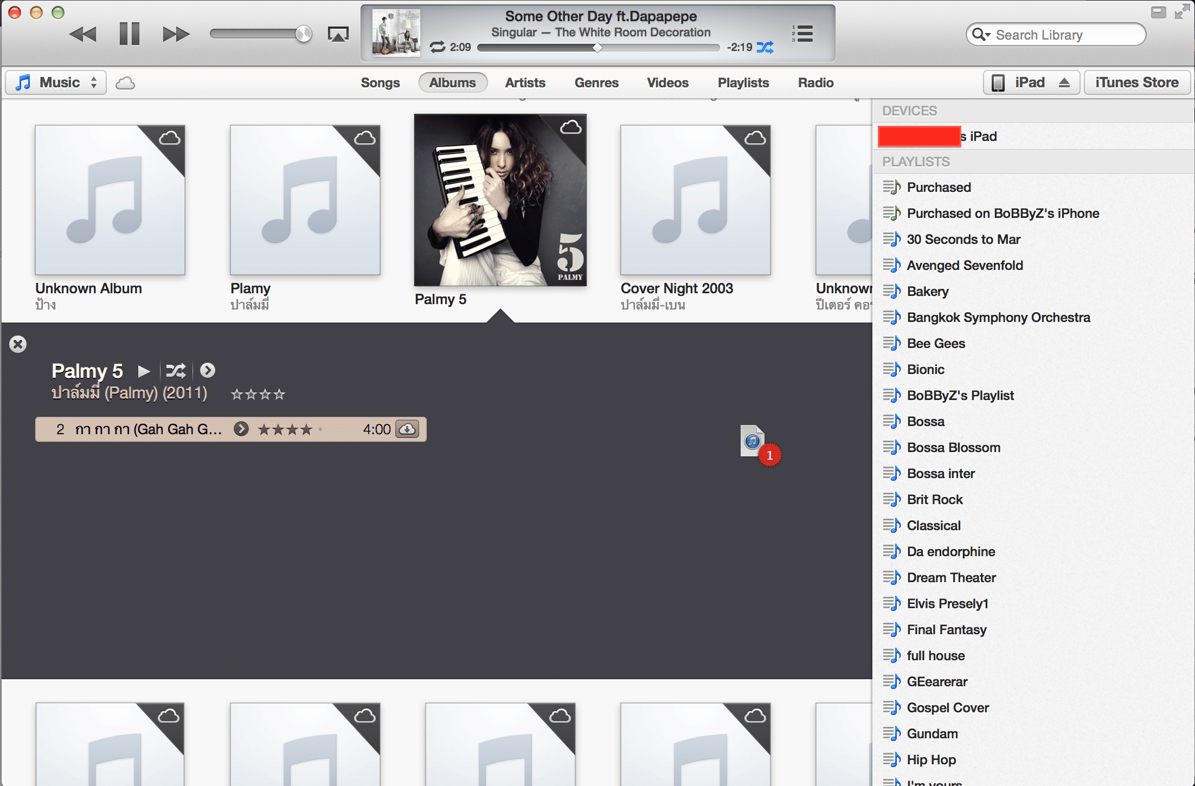The image size is (1195, 786).
Task: Open Gah Gah Gah track options arrow
Action: tap(241, 429)
